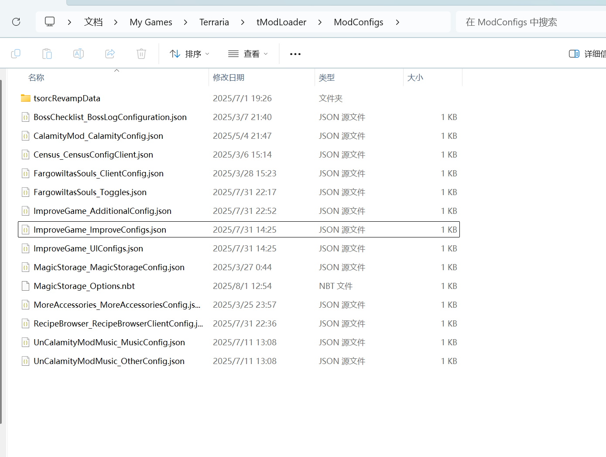Select MagicStorage_MagicStorageConfig.json

109,267
